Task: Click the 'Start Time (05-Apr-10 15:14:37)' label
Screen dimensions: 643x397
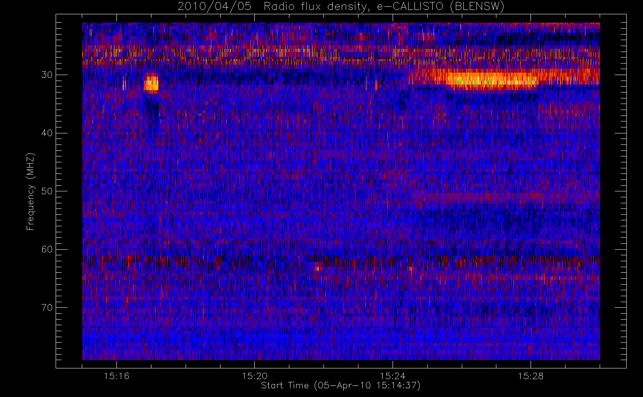Action: pyautogui.click(x=341, y=385)
